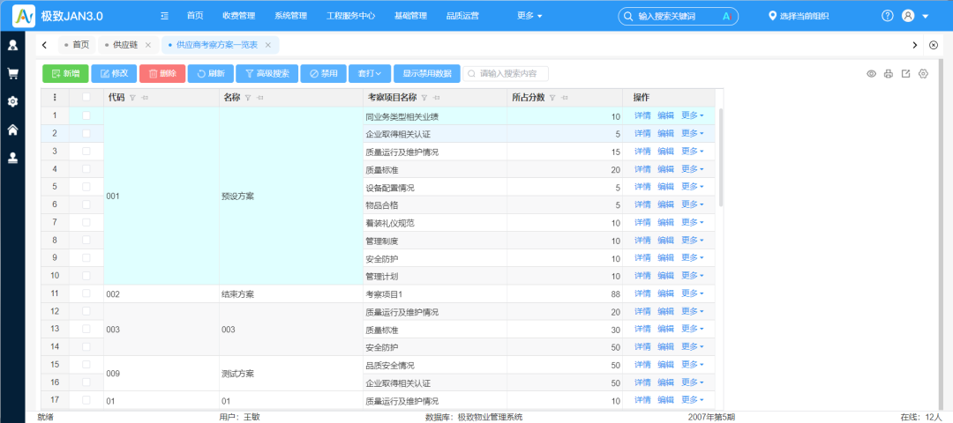
Task: Filter the 代码 column with the funnel icon
Action: (132, 98)
